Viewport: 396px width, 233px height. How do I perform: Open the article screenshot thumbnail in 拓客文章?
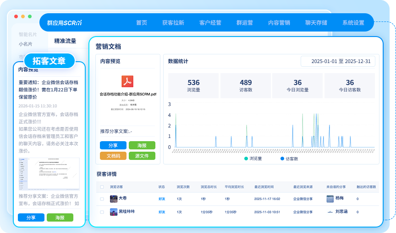[x=49, y=174]
